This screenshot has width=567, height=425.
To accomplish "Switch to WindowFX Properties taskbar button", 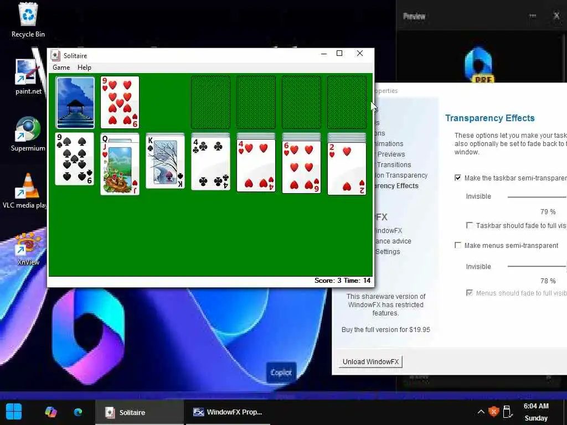I will pos(228,412).
